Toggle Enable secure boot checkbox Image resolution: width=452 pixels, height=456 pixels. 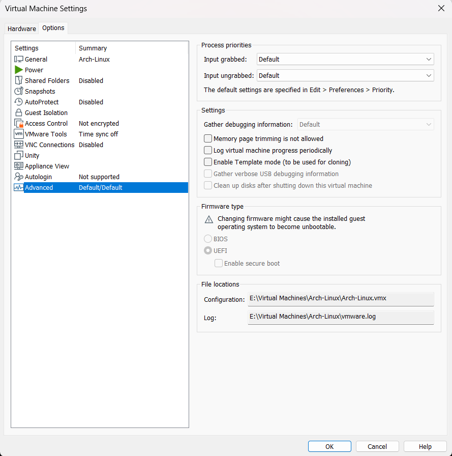(x=219, y=264)
